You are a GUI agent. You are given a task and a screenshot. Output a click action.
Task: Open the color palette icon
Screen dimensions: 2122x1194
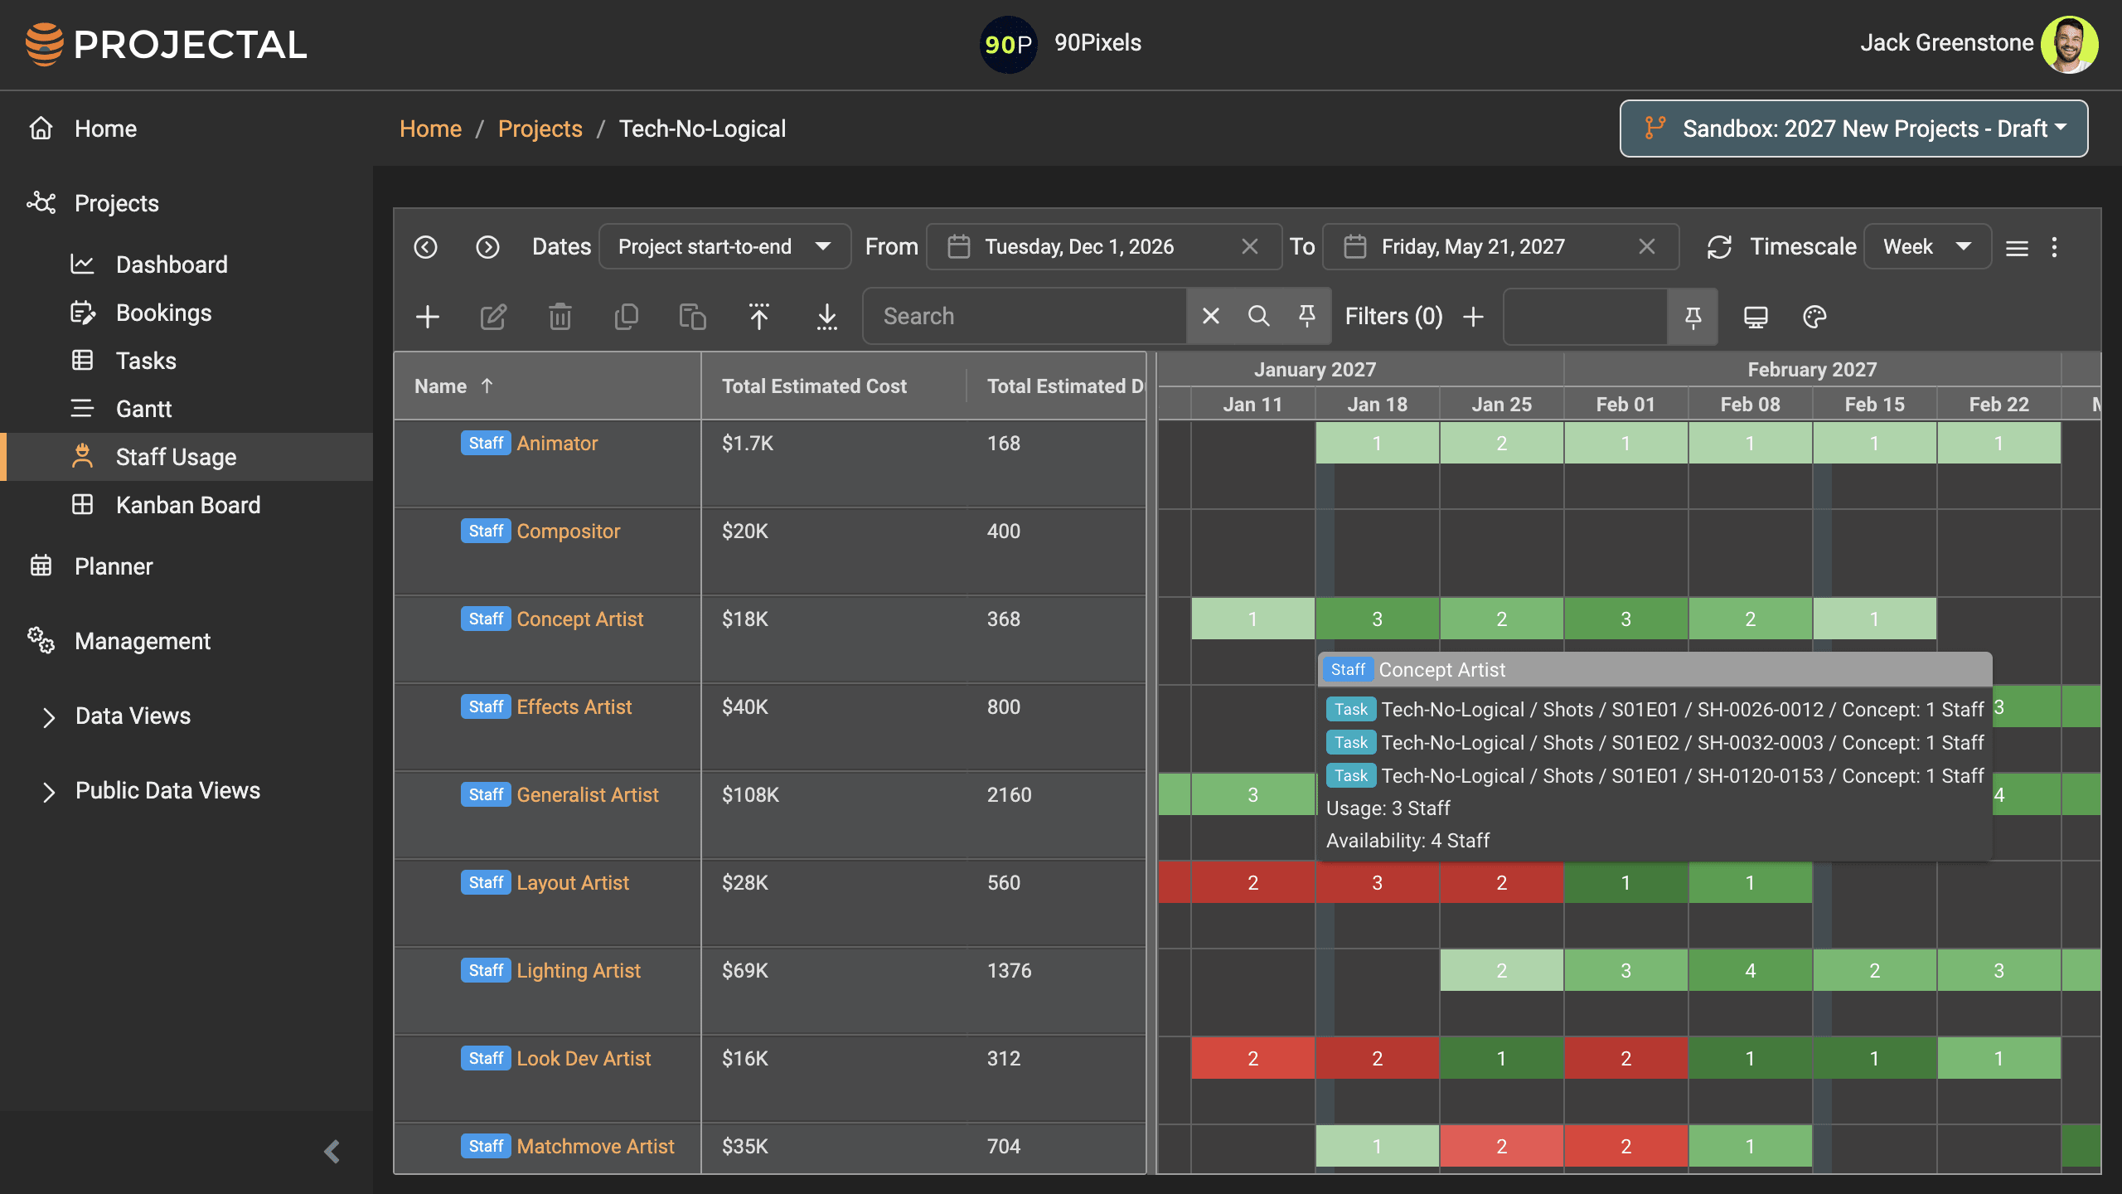pyautogui.click(x=1814, y=317)
